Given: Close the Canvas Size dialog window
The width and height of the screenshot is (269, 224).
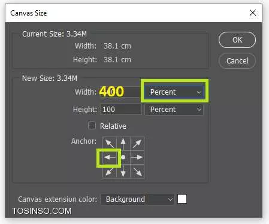Looking at the screenshot, I should tap(253, 13).
